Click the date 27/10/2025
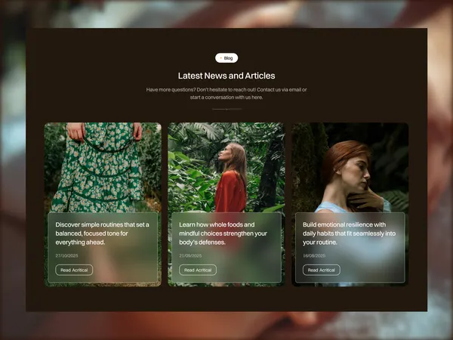This screenshot has width=453, height=340. tap(66, 255)
